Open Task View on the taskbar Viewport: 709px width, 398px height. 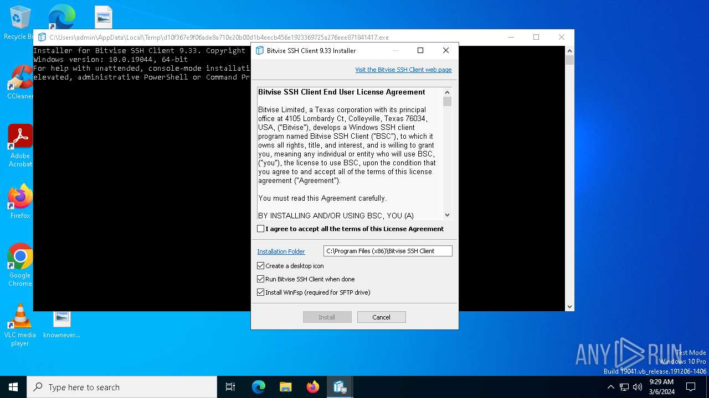[230, 387]
